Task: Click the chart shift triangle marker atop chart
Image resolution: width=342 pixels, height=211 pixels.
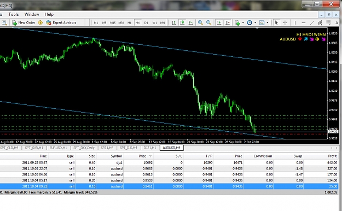Action: (257, 28)
